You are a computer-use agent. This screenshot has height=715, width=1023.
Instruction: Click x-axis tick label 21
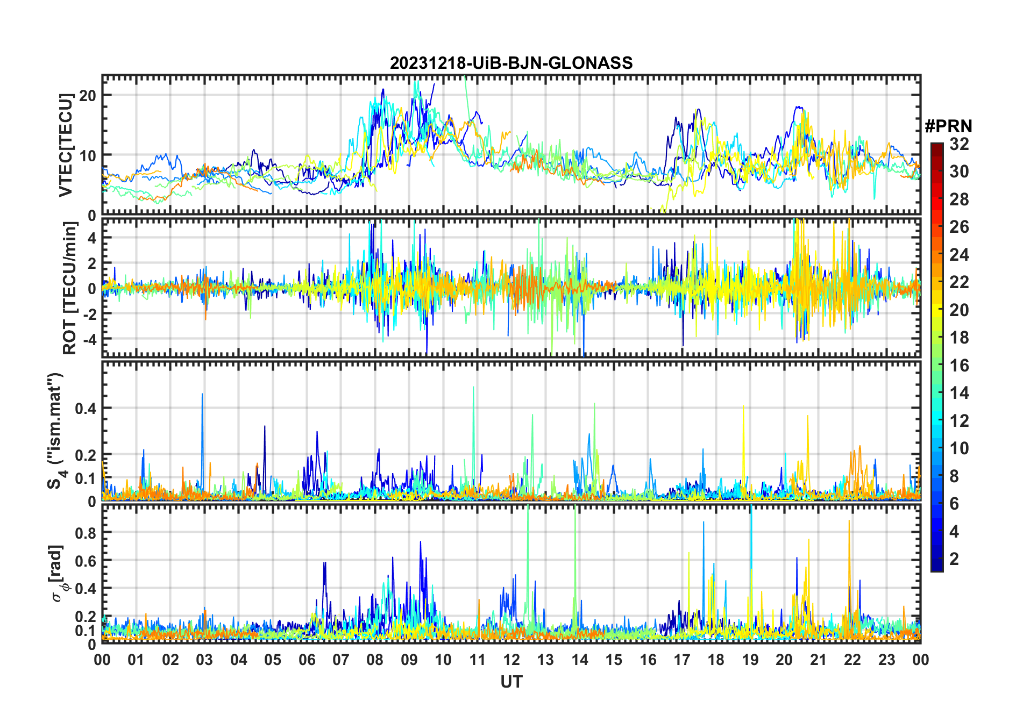tap(818, 660)
